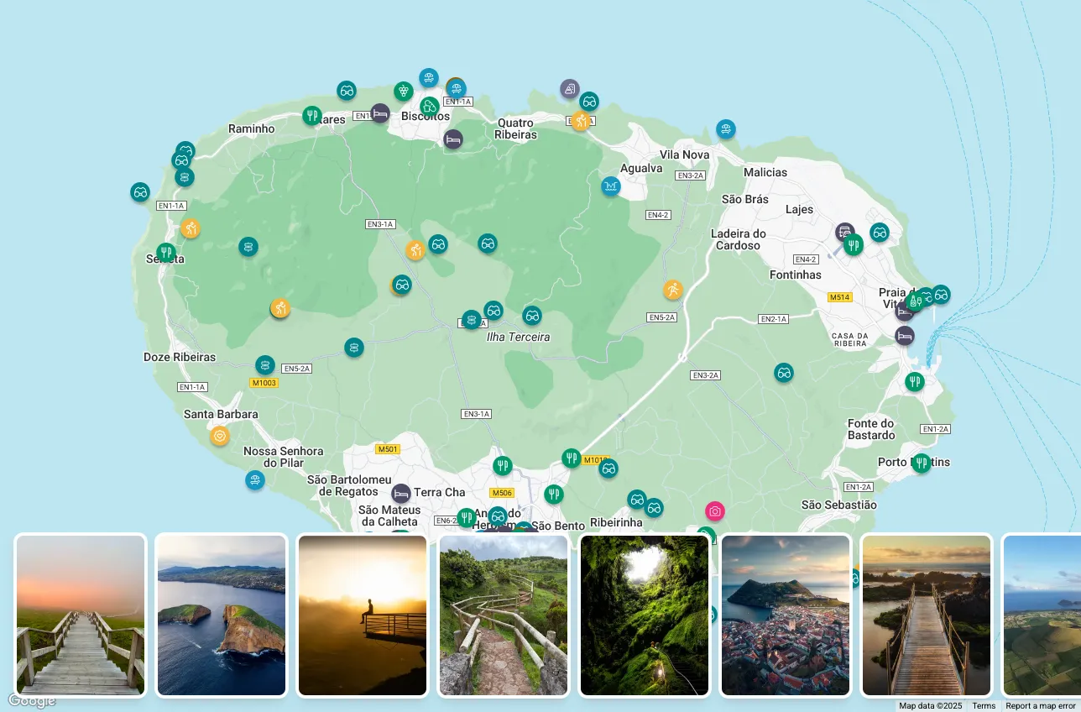1081x712 pixels.
Task: Select the restaurant marker at Porto Martins
Action: coord(922,463)
